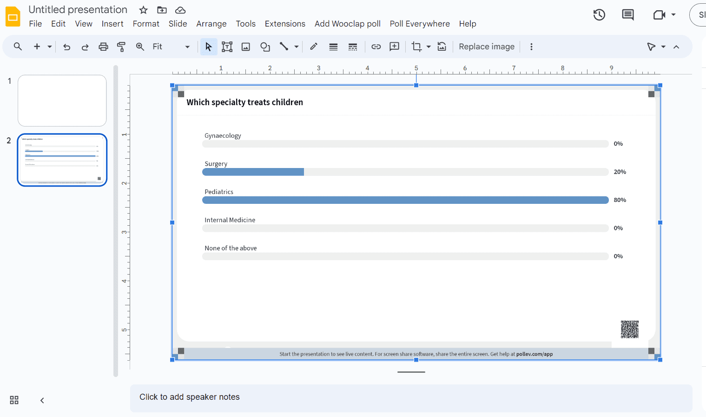Open the Poll Everywhere menu
The width and height of the screenshot is (706, 417).
pyautogui.click(x=420, y=24)
